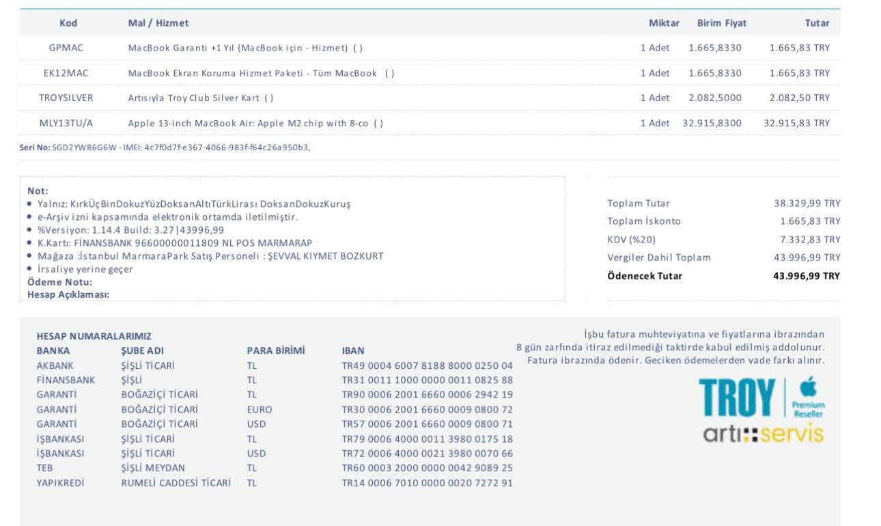Click the row total 32.915,83 TRY
Viewport: 881px width, 526px height.
click(797, 123)
